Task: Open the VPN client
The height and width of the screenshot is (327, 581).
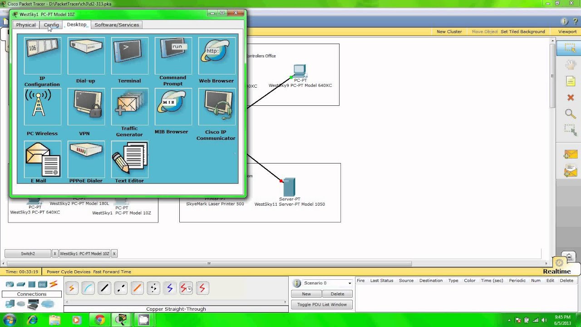Action: 86,107
